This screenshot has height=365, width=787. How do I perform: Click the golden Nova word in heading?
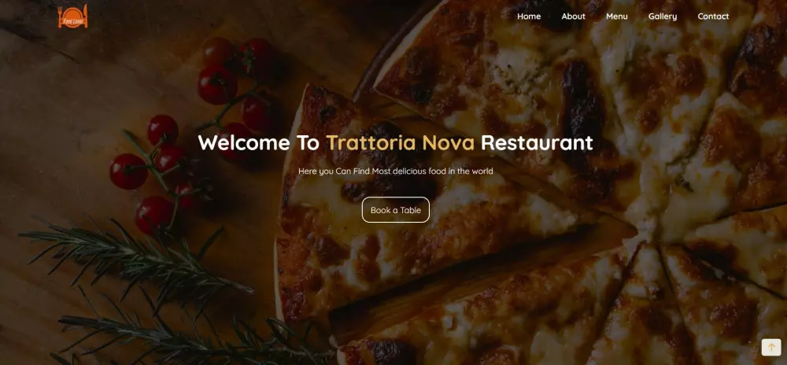tap(448, 142)
